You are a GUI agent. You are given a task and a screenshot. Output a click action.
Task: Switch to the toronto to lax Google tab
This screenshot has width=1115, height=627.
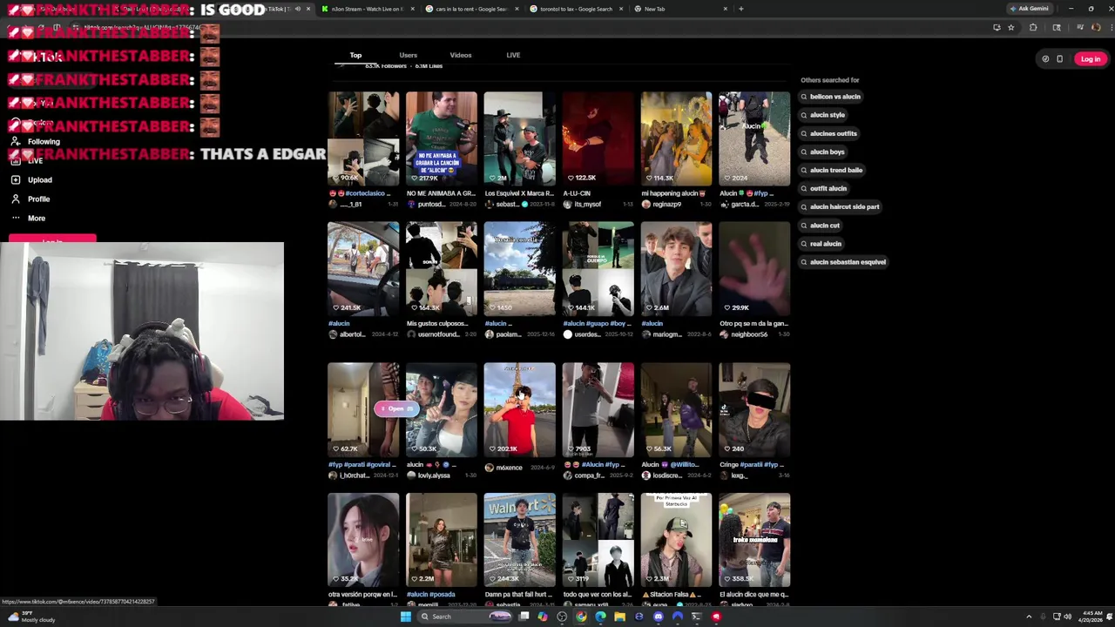point(575,9)
